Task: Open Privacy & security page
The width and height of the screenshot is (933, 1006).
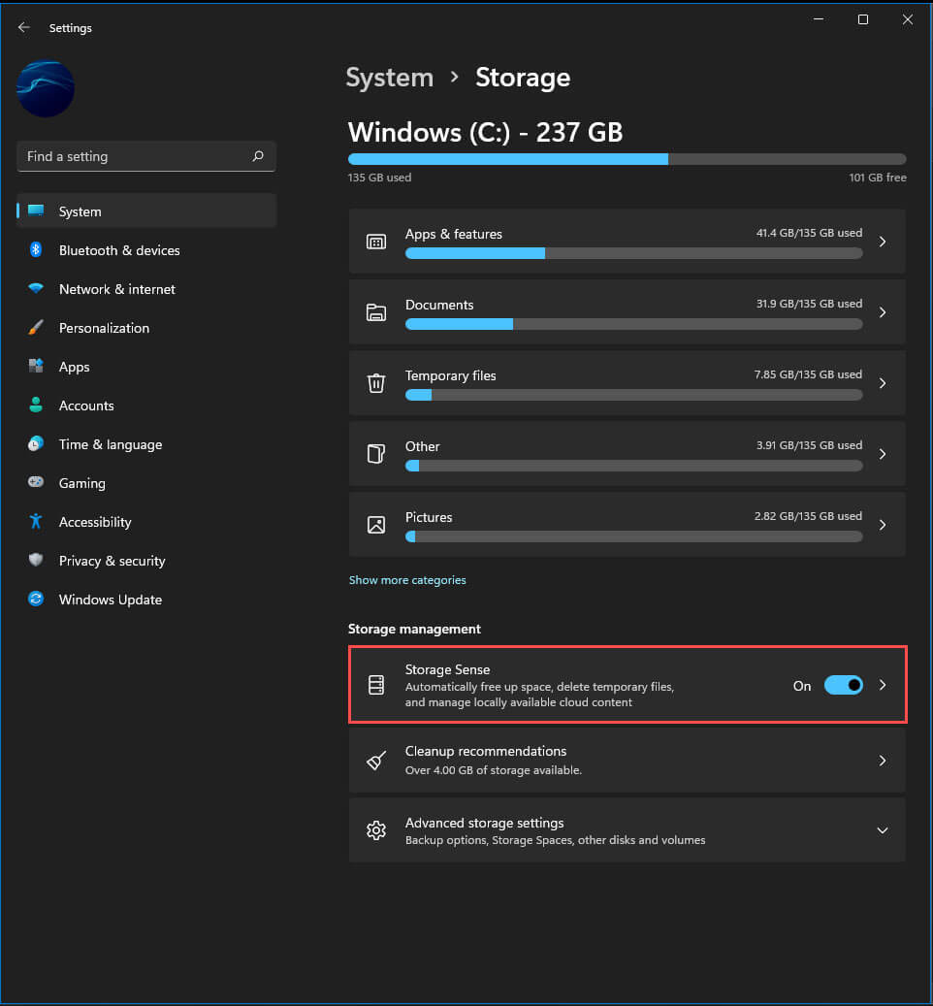Action: click(x=146, y=561)
